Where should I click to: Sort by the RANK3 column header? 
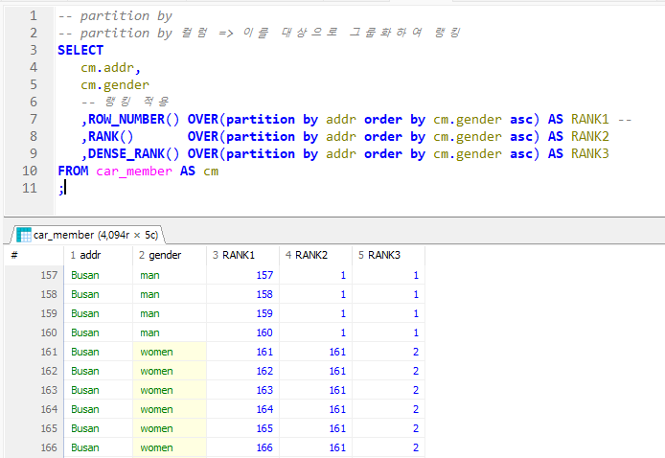(x=388, y=255)
